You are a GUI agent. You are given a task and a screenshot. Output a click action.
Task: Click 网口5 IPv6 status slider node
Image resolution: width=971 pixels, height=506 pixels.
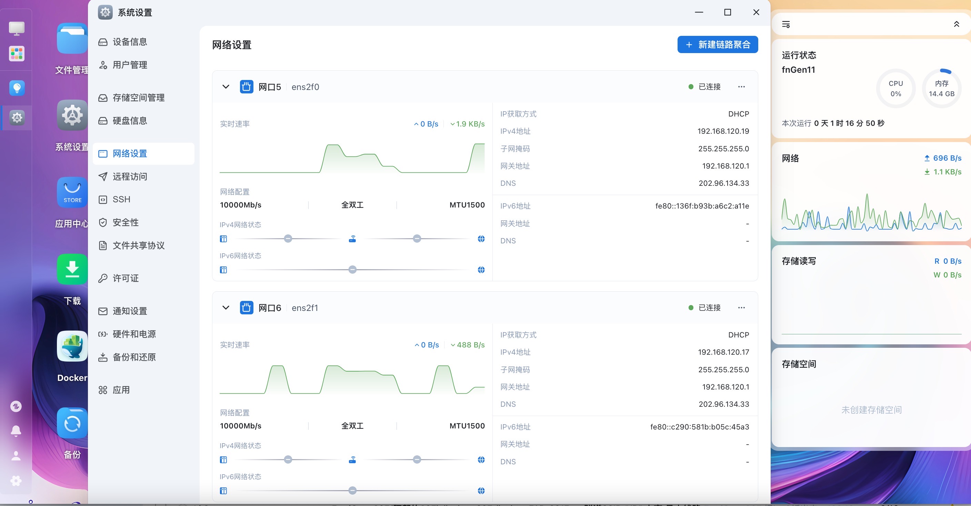[352, 270]
